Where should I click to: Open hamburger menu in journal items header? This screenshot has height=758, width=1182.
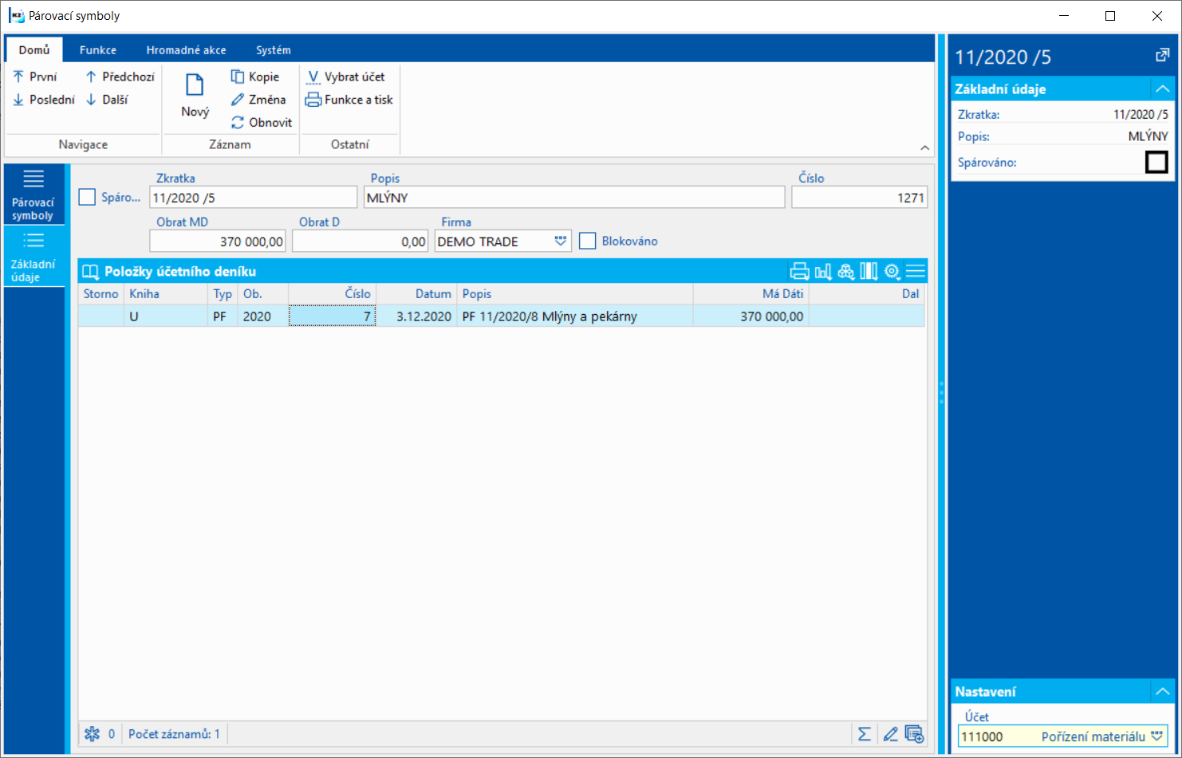916,272
